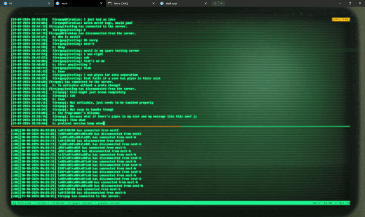This screenshot has width=365, height=217.
Task: Click the Retro (CMD) tab command-prompt icon
Action: pos(110,3)
